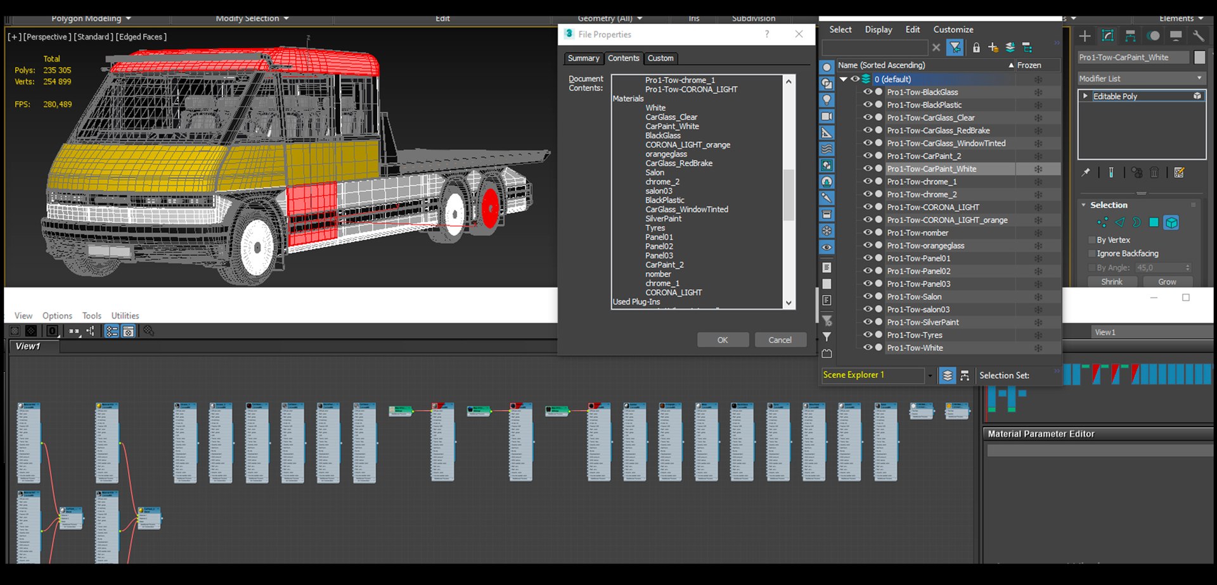The height and width of the screenshot is (585, 1217).
Task: Open the Utilities wrench panel tab
Action: (x=1198, y=36)
